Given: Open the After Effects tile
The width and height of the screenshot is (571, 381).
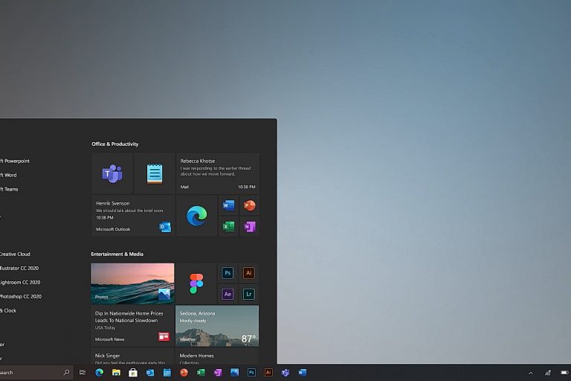Looking at the screenshot, I should point(228,294).
